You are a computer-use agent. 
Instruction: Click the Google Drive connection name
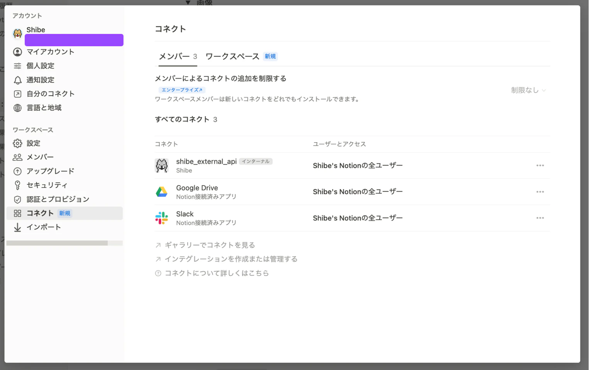coord(197,188)
